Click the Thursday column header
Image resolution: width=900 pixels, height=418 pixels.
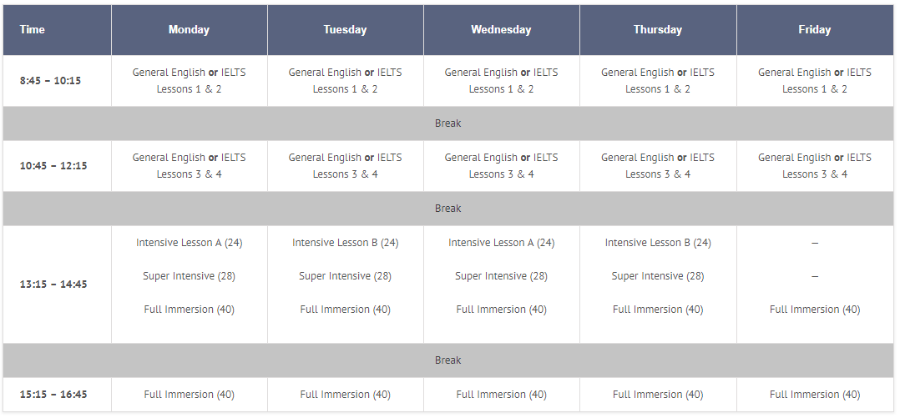tap(658, 30)
